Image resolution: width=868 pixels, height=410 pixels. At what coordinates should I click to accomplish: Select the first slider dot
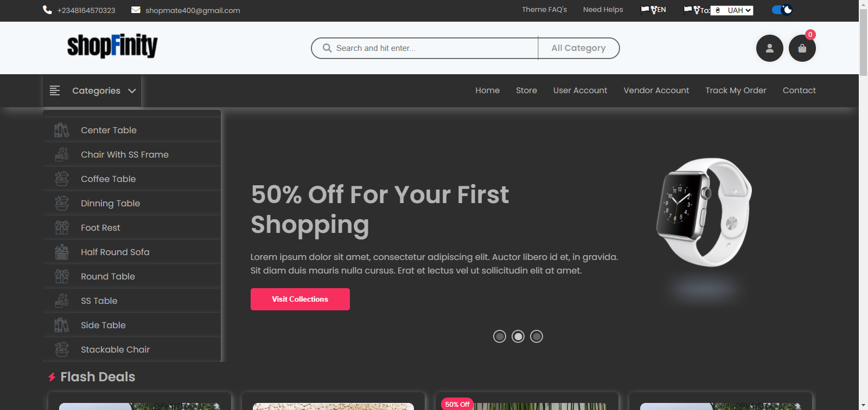pos(500,336)
